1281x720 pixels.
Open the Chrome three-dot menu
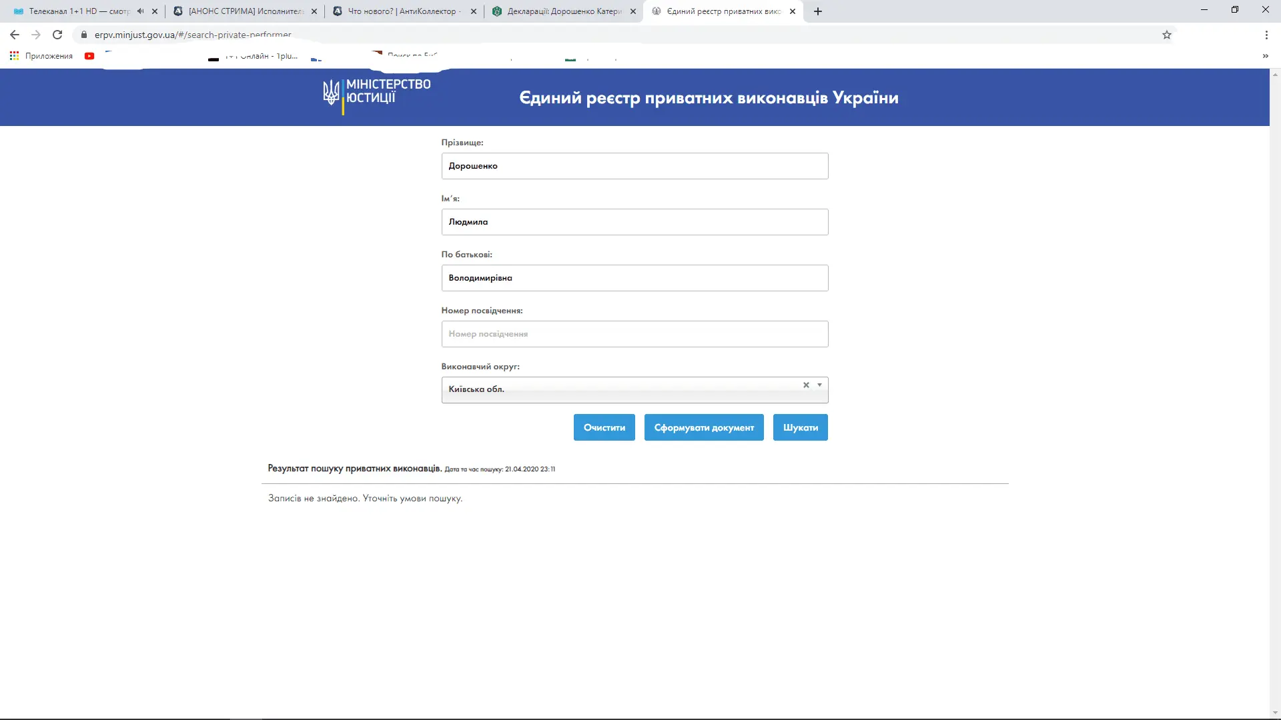pos(1266,35)
